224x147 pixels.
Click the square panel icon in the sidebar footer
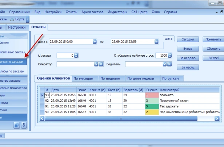(16, 125)
